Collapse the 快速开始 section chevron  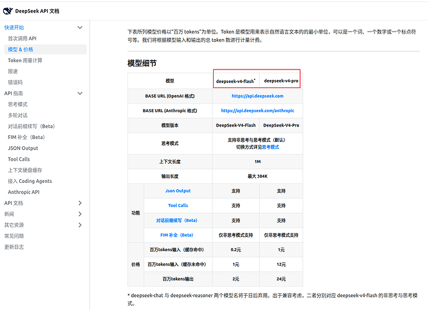tap(80, 27)
